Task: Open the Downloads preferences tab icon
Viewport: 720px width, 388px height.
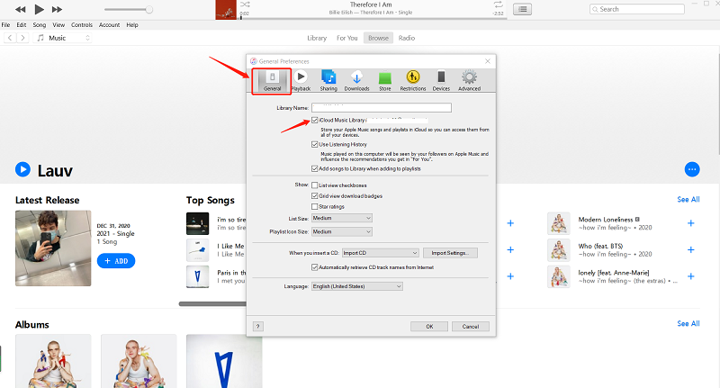Action: pyautogui.click(x=356, y=81)
